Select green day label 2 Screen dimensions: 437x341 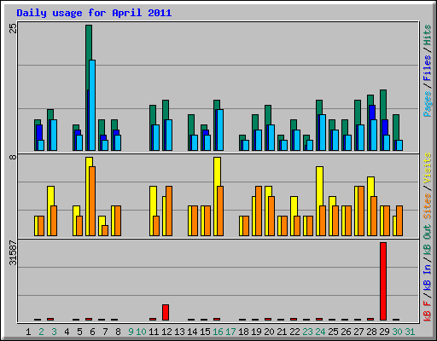pos(41,332)
